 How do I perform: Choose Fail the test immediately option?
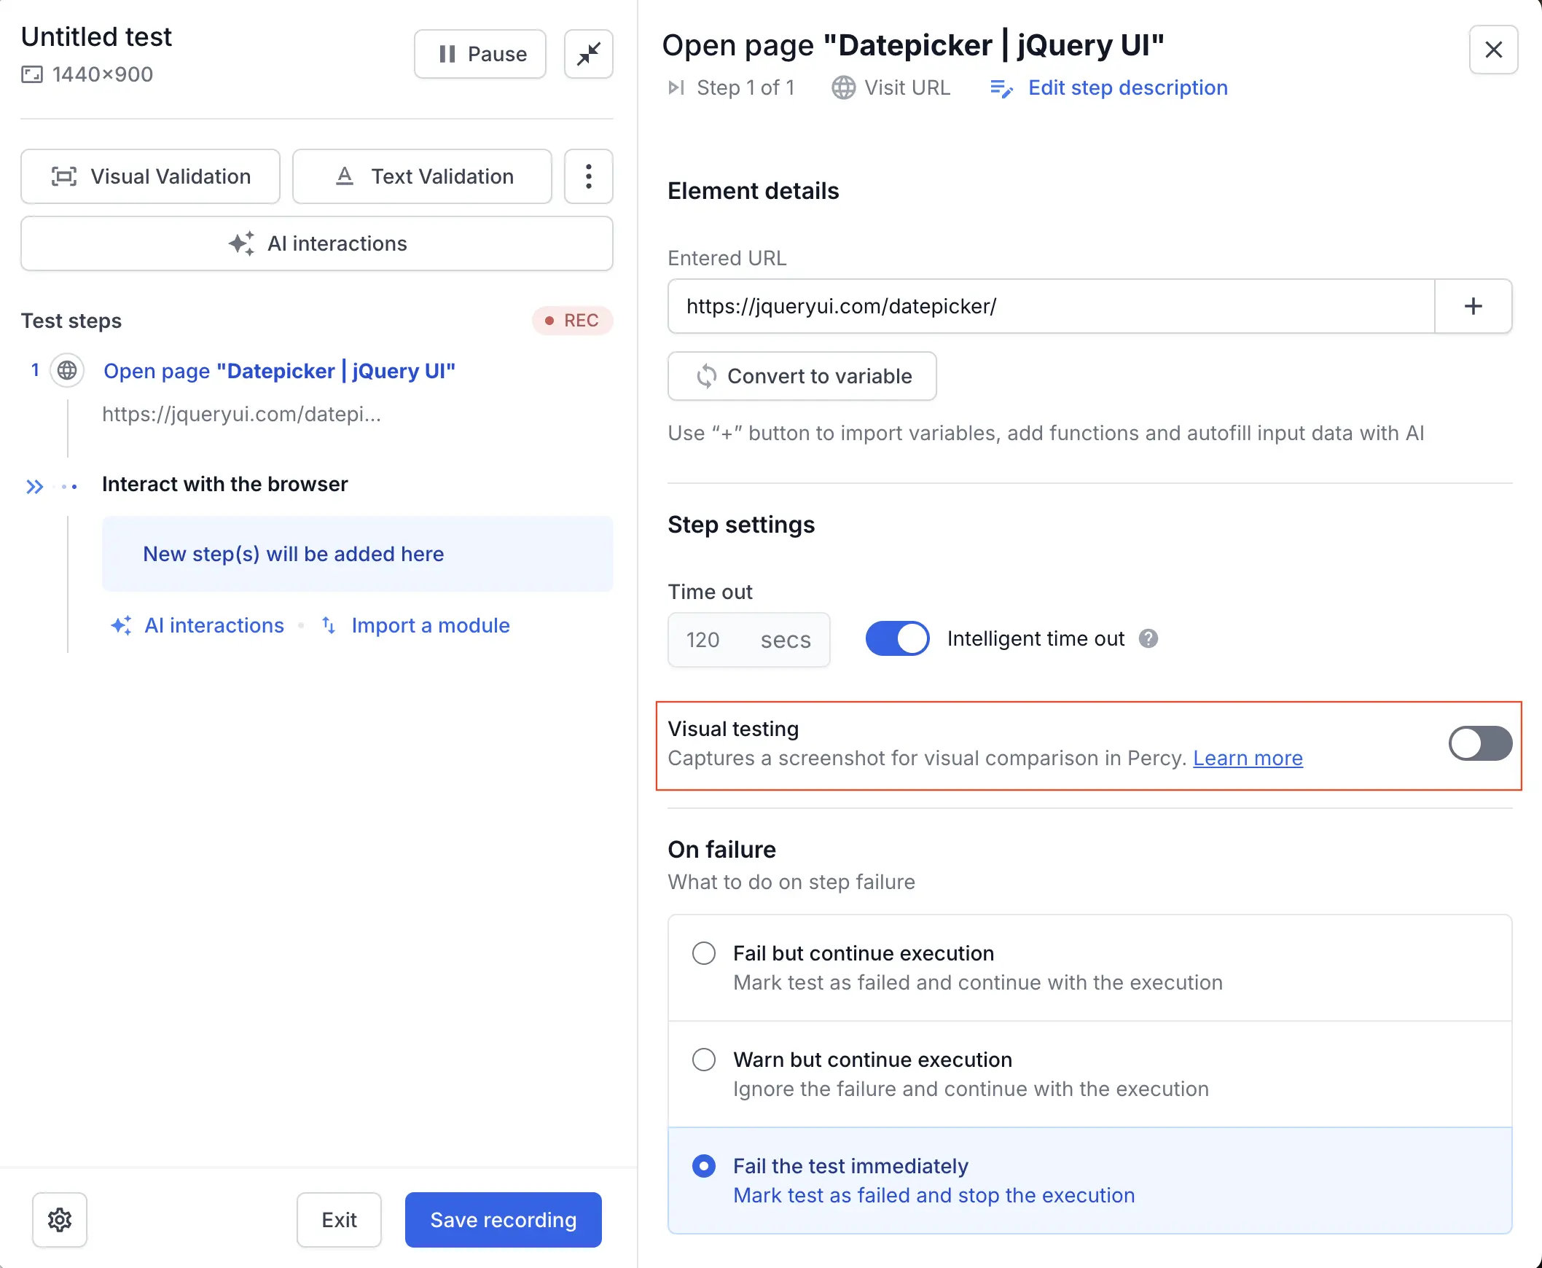pyautogui.click(x=703, y=1166)
